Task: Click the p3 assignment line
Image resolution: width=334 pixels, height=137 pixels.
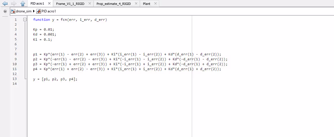Action: click(130, 64)
